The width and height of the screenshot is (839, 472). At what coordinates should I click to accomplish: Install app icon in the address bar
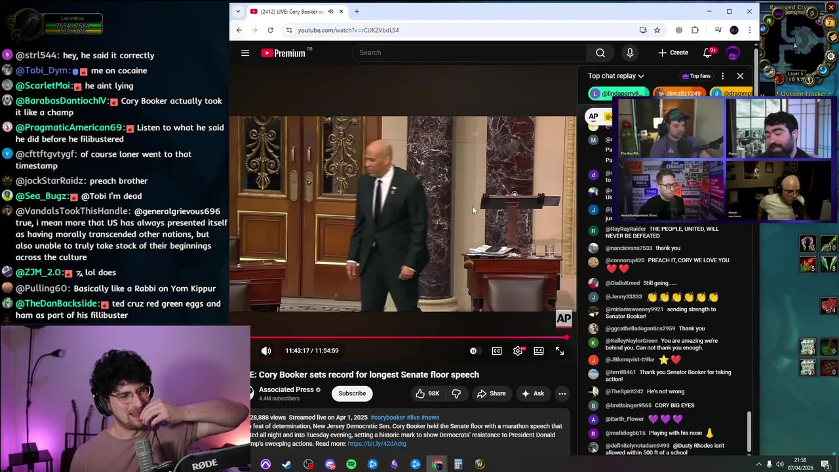(643, 30)
